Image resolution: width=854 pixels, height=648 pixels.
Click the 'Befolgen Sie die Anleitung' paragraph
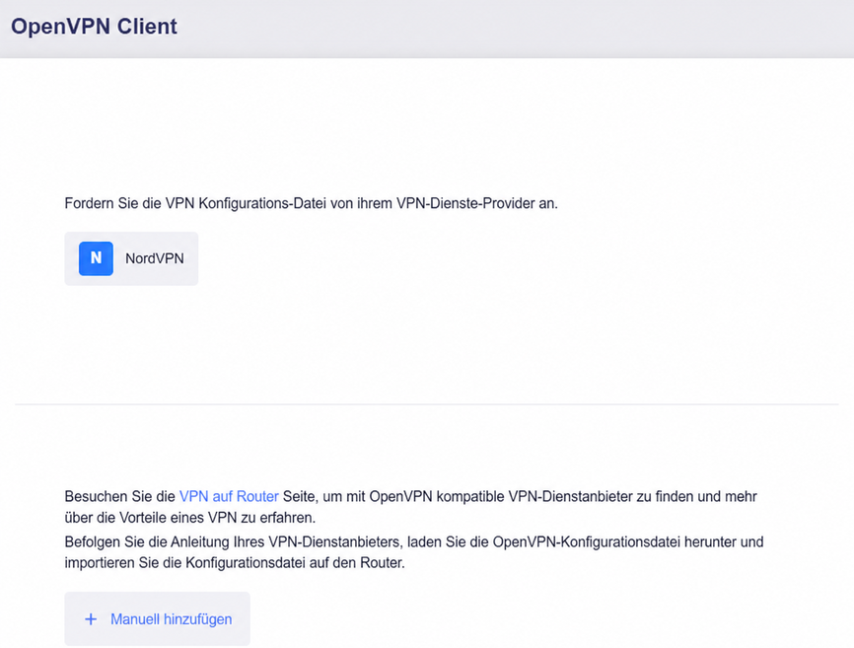414,552
